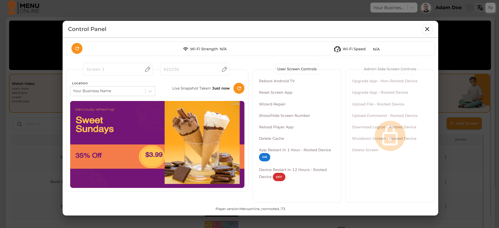
Task: Click the Screen 1 name field
Action: coord(113,69)
